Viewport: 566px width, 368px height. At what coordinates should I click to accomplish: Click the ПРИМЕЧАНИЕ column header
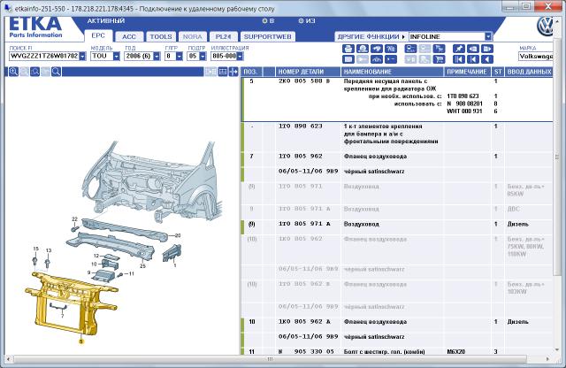tap(468, 72)
